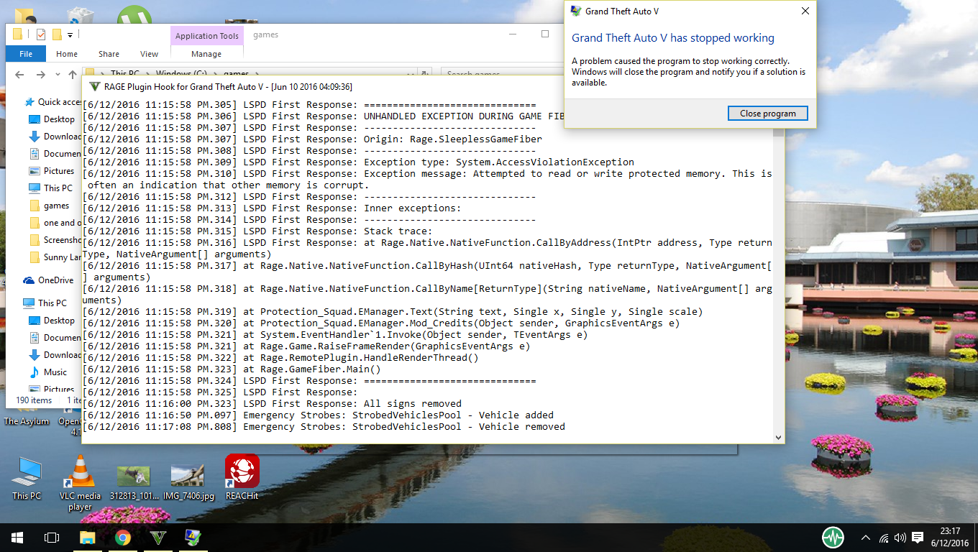The height and width of the screenshot is (552, 978).
Task: Launch Google Chrome from the taskbar
Action: click(122, 538)
